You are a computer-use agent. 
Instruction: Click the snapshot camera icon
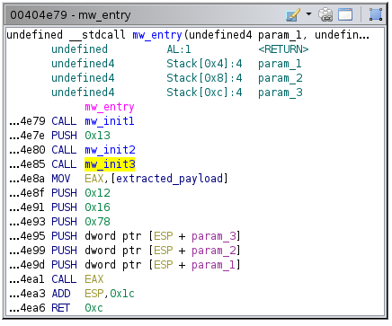[x=325, y=14]
